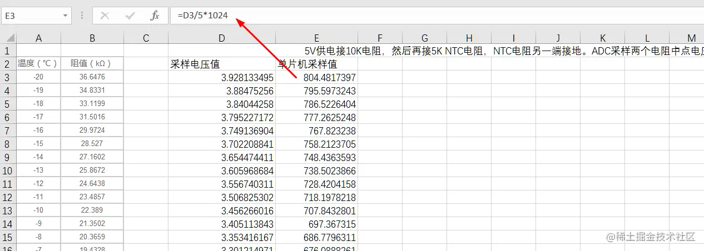Select column K header
The width and height of the screenshot is (704, 251).
coord(603,38)
